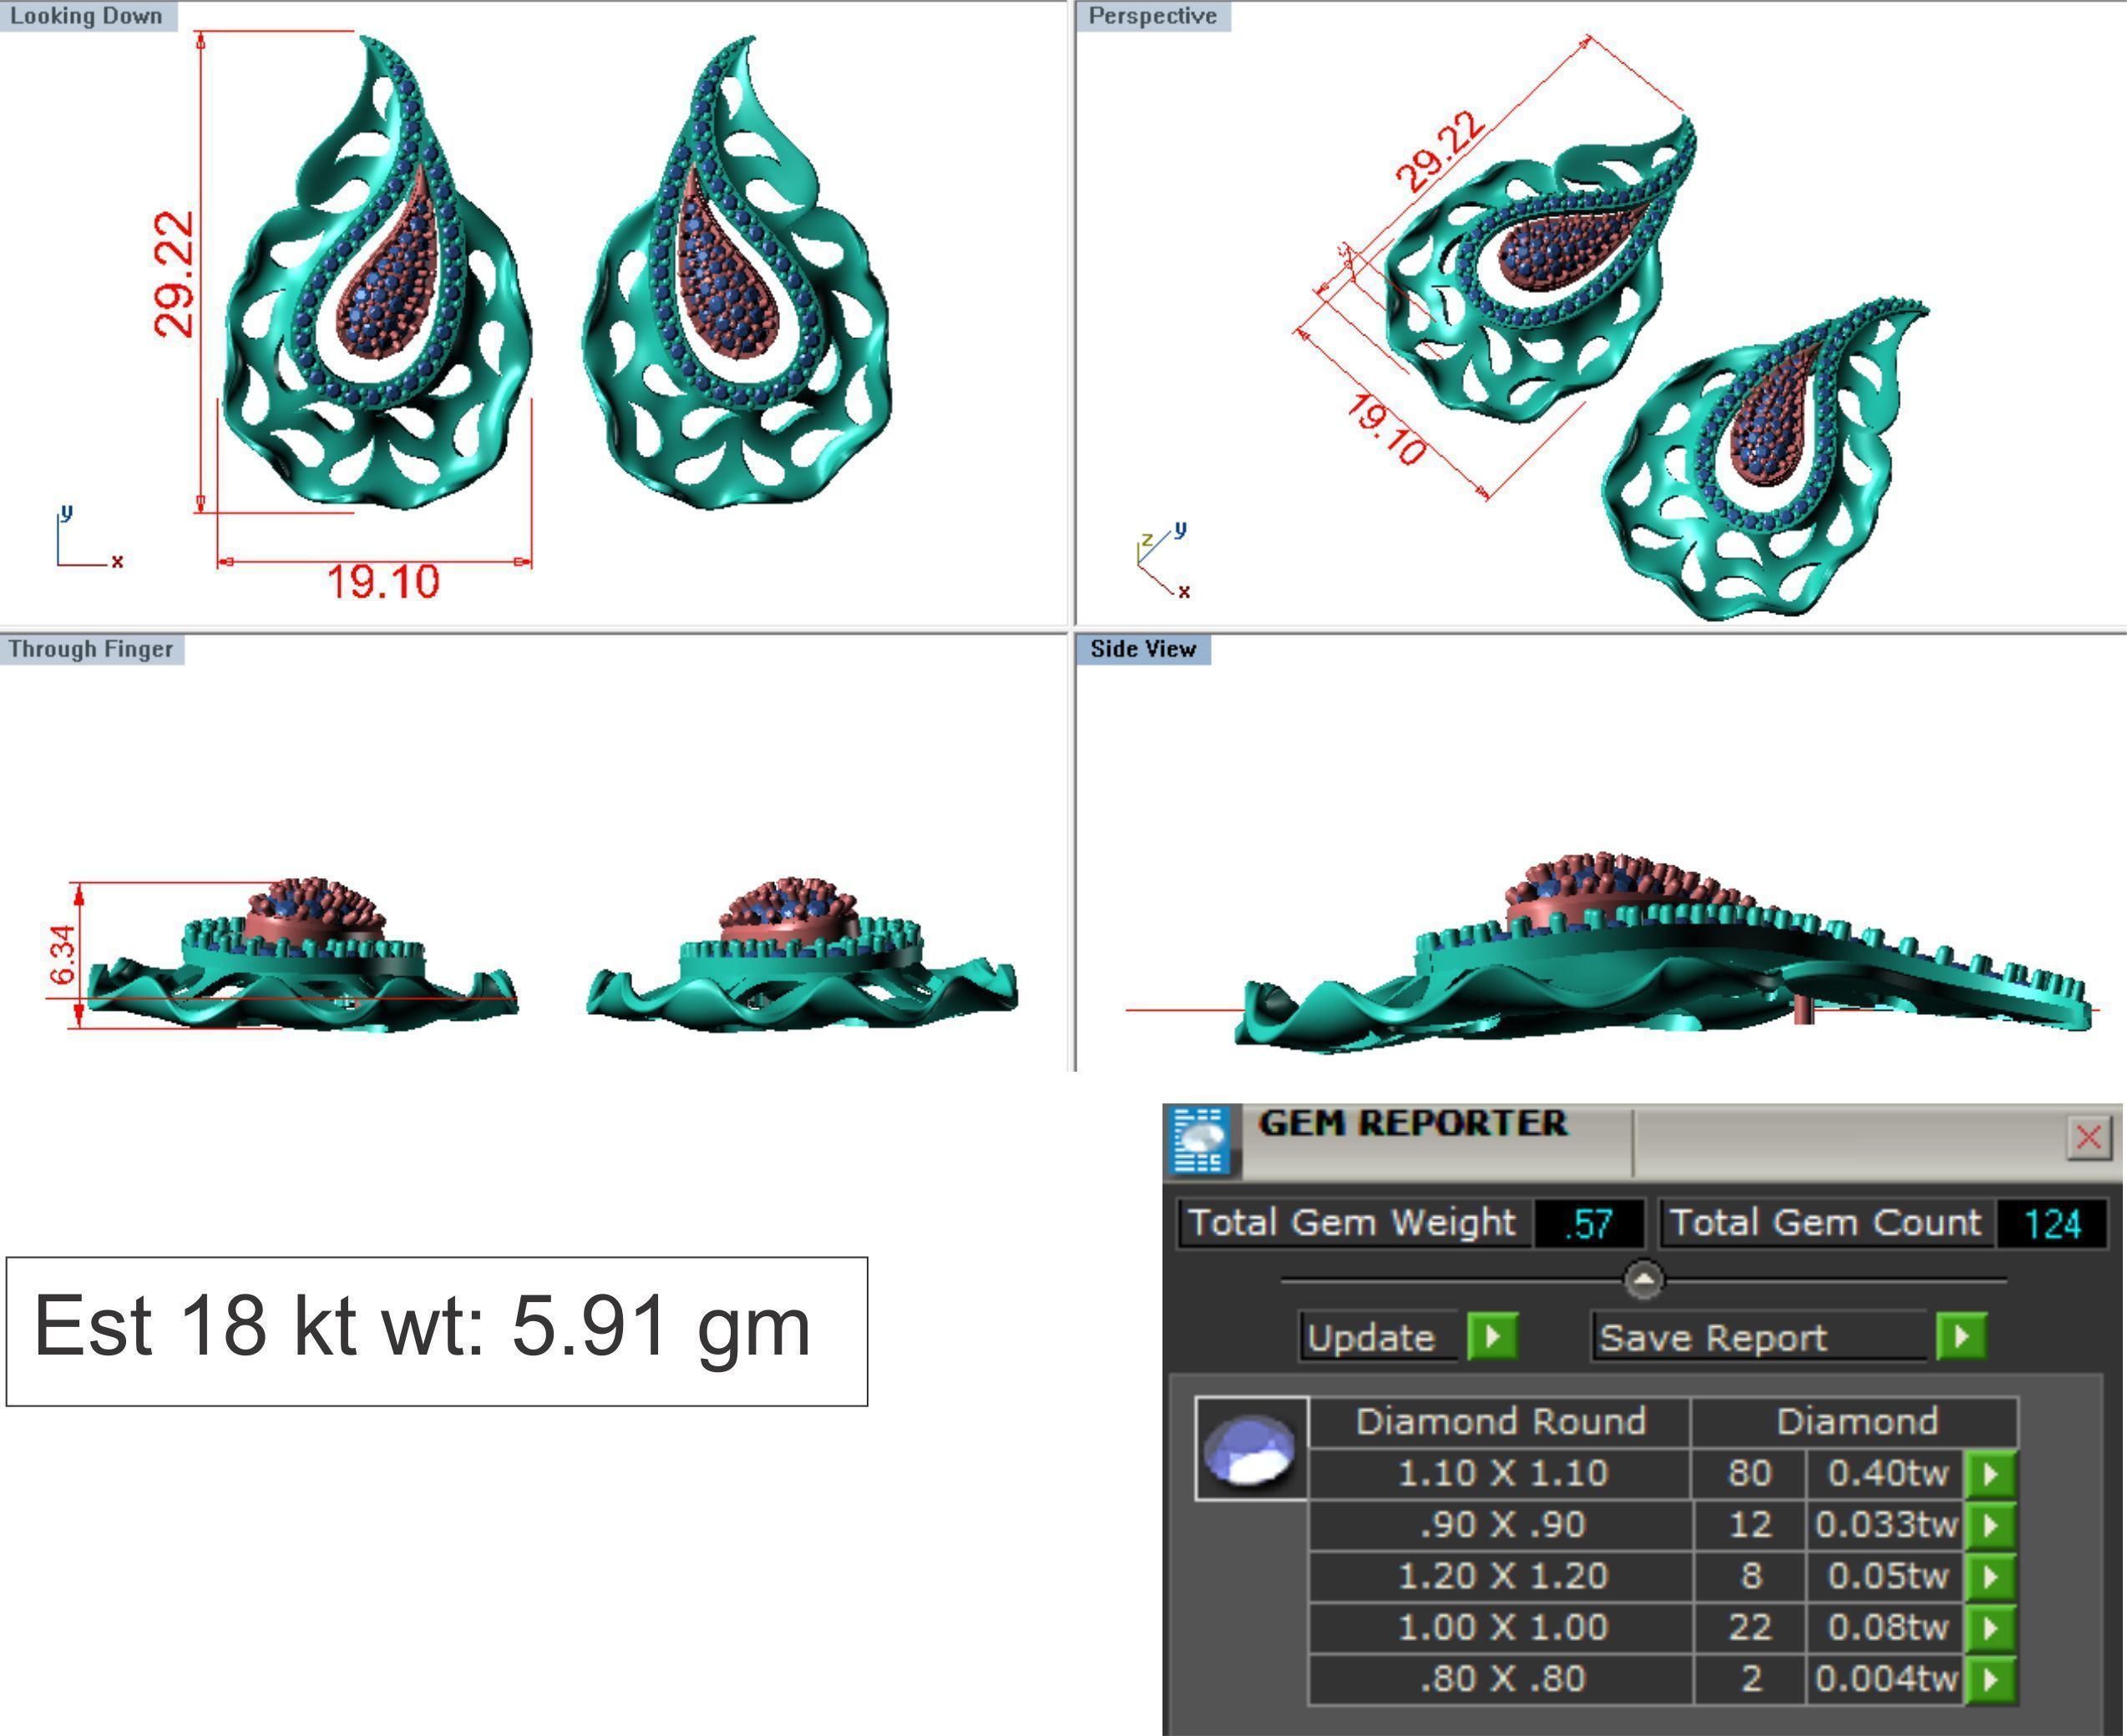Viewport: 2127px width, 1736px height.
Task: Click the .90 X .90 size cell
Action: (x=1500, y=1524)
